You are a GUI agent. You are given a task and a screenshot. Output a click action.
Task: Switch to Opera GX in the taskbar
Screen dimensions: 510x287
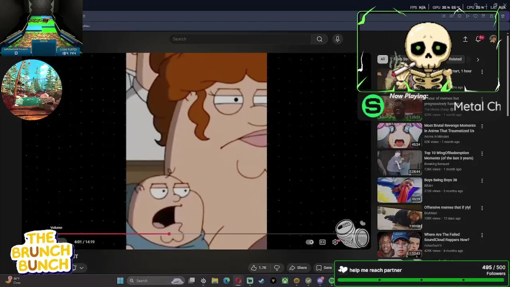pos(238,281)
